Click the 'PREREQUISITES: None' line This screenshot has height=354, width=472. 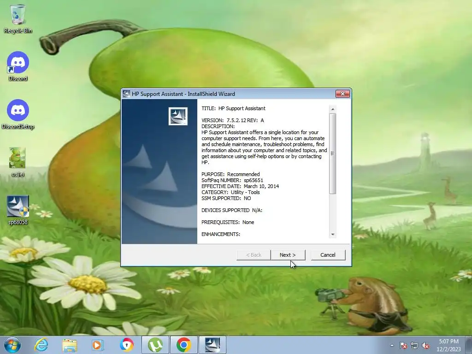click(228, 222)
